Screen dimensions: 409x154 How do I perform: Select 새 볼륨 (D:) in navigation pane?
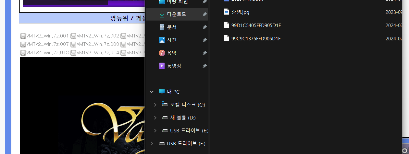tap(183, 118)
